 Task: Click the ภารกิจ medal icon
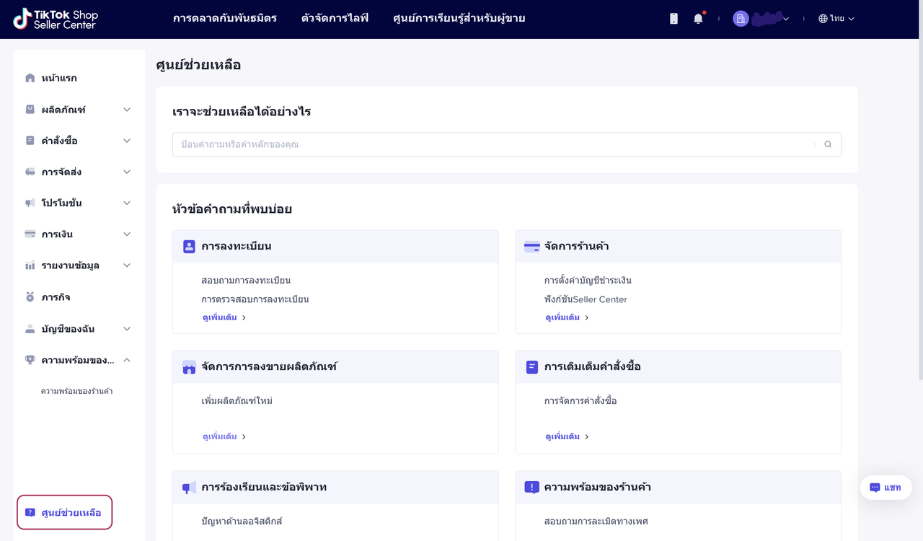pyautogui.click(x=30, y=297)
